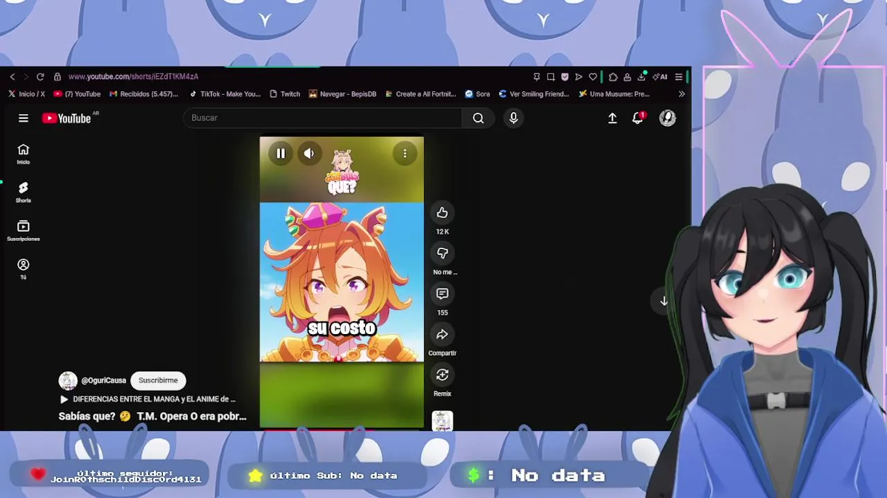This screenshot has height=498, width=887.
Task: Click the video progress bar
Action: coord(342,430)
